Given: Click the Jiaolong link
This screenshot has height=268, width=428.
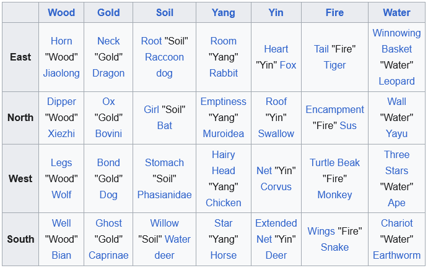Looking at the screenshot, I should (61, 73).
